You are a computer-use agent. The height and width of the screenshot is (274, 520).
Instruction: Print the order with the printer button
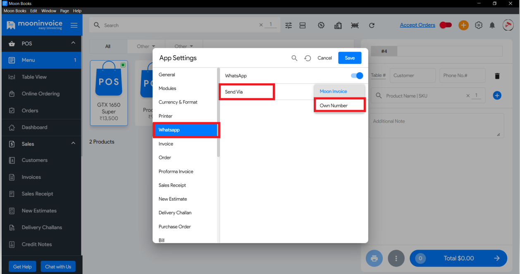point(374,258)
